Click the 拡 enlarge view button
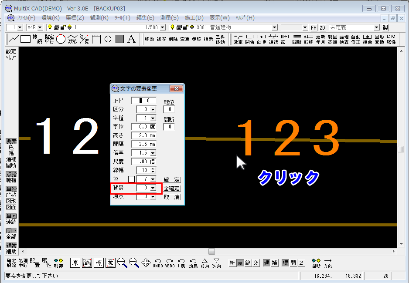Image resolution: width=409 pixels, height=283 pixels. (111, 263)
